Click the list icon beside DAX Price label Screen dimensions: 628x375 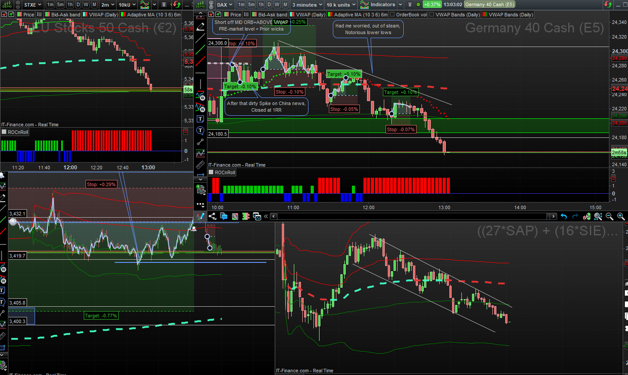point(246,15)
